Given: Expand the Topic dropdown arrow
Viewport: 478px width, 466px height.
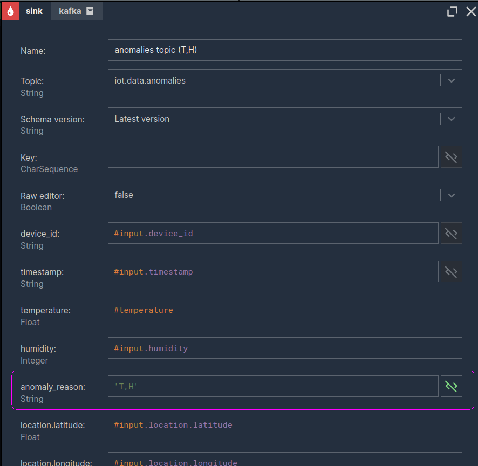Looking at the screenshot, I should point(452,80).
